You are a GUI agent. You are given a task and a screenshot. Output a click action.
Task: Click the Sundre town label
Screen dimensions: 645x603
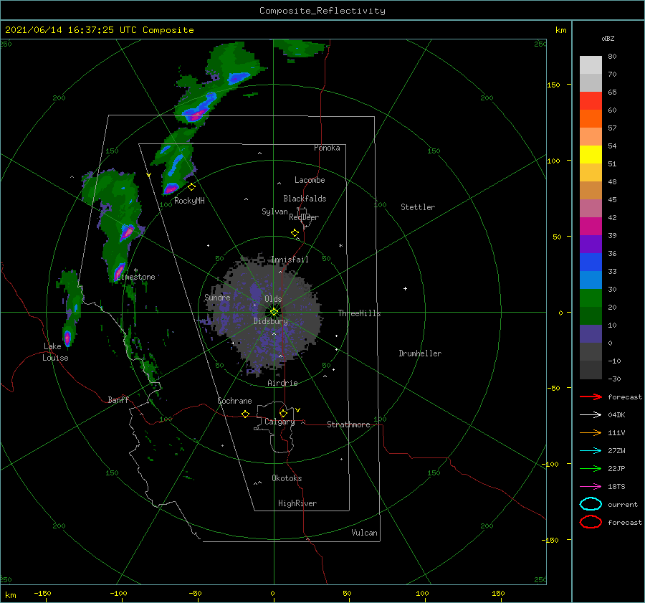pos(217,297)
